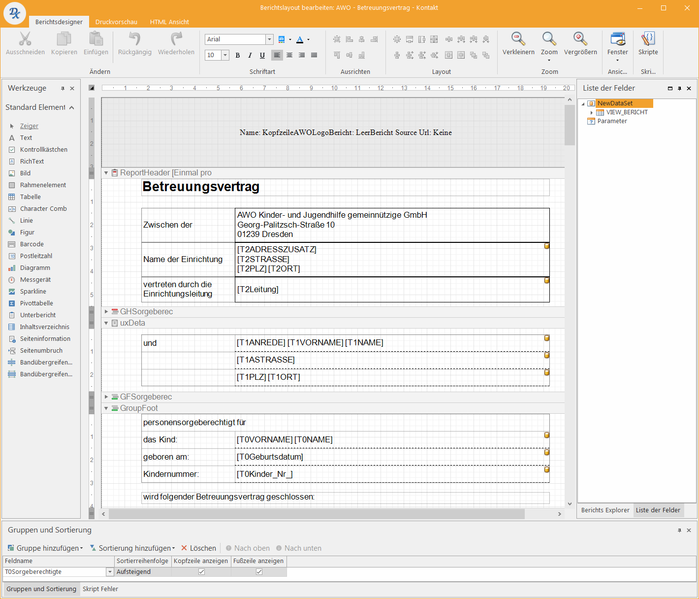Select the Linie tool
Image resolution: width=699 pixels, height=599 pixels.
pos(27,221)
